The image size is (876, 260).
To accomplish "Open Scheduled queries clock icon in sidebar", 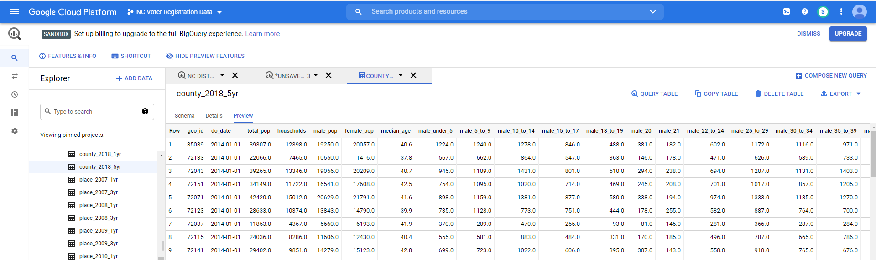I will click(15, 94).
